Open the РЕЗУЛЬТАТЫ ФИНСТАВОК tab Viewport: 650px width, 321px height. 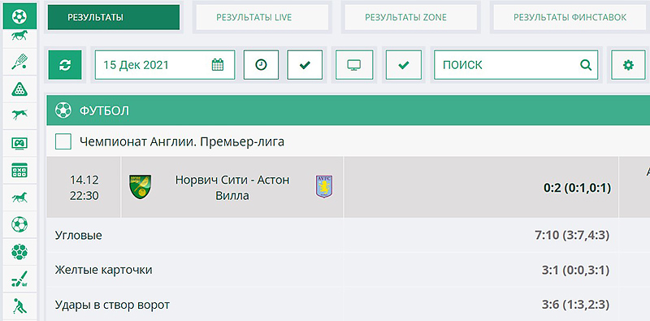tap(570, 17)
